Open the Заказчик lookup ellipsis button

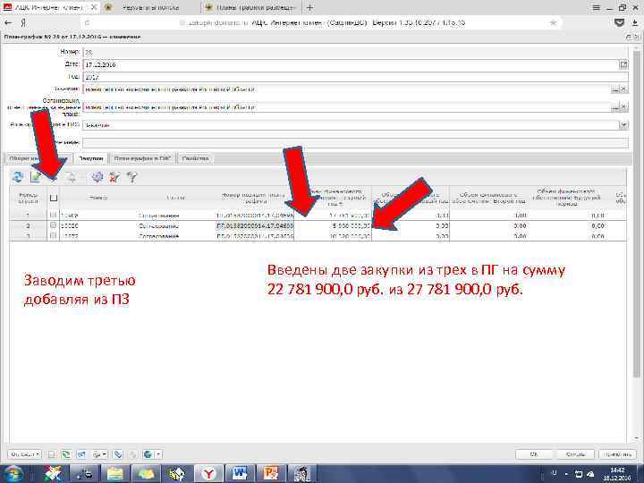tap(615, 89)
